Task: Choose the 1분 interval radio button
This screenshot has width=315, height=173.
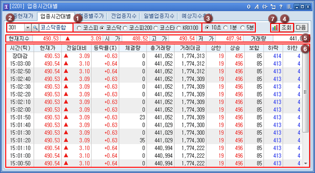Action: [x=225, y=28]
